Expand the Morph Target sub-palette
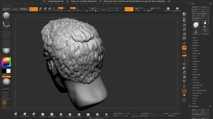213x119 pixels. coord(196,75)
